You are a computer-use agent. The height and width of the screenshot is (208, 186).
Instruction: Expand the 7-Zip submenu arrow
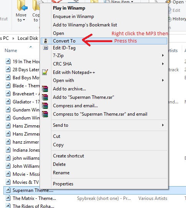[x=163, y=55]
